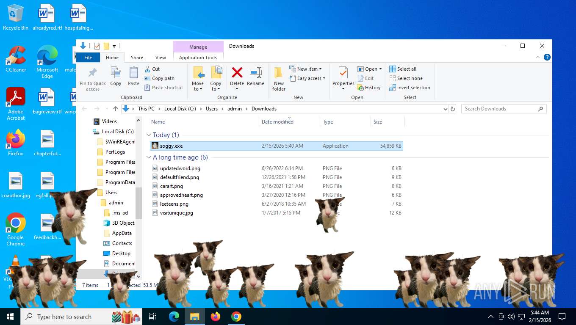The width and height of the screenshot is (576, 325).
Task: Open the taskbar notification center
Action: click(562, 317)
